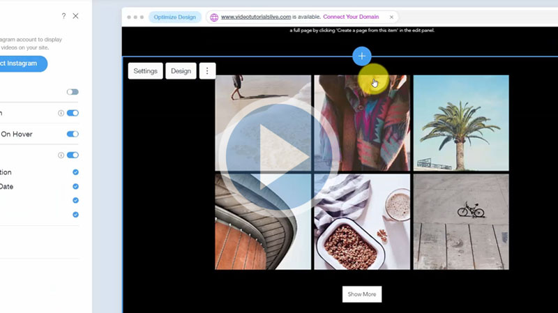558x313 pixels.
Task: Click info icon beside the second toggle
Action: click(61, 113)
